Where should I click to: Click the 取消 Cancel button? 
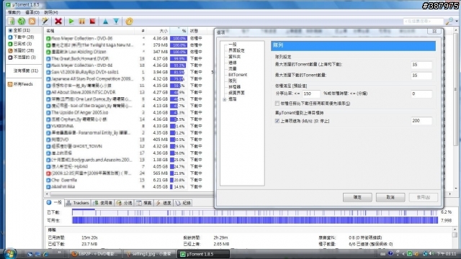[x=390, y=197]
